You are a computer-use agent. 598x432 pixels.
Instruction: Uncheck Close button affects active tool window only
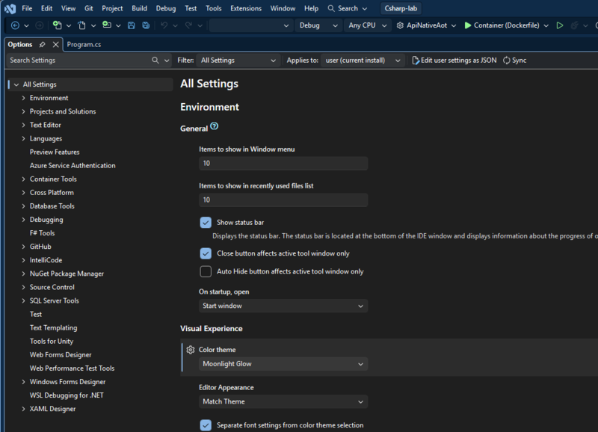pos(206,253)
